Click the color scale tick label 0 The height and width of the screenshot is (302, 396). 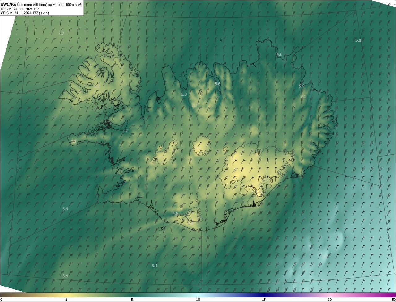1,300
